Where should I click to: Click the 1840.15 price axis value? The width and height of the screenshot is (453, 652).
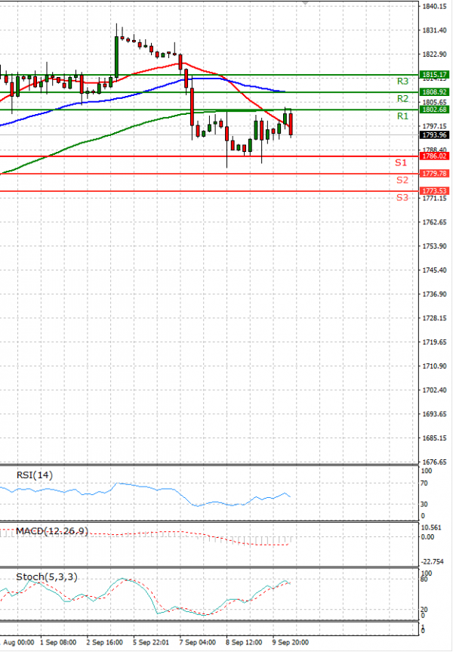pyautogui.click(x=434, y=6)
